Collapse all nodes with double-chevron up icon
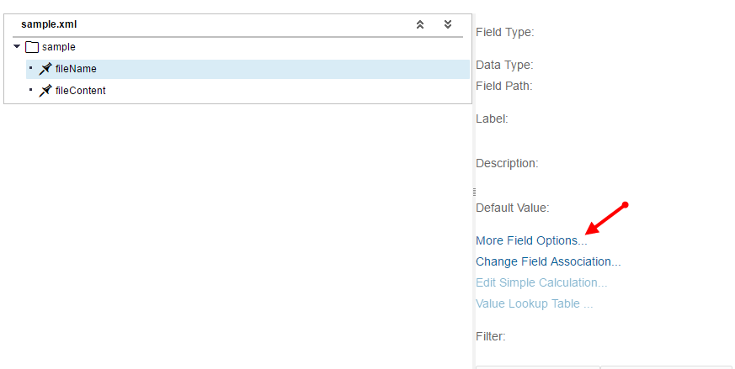Viewport: 735px width, 369px height. (x=420, y=24)
